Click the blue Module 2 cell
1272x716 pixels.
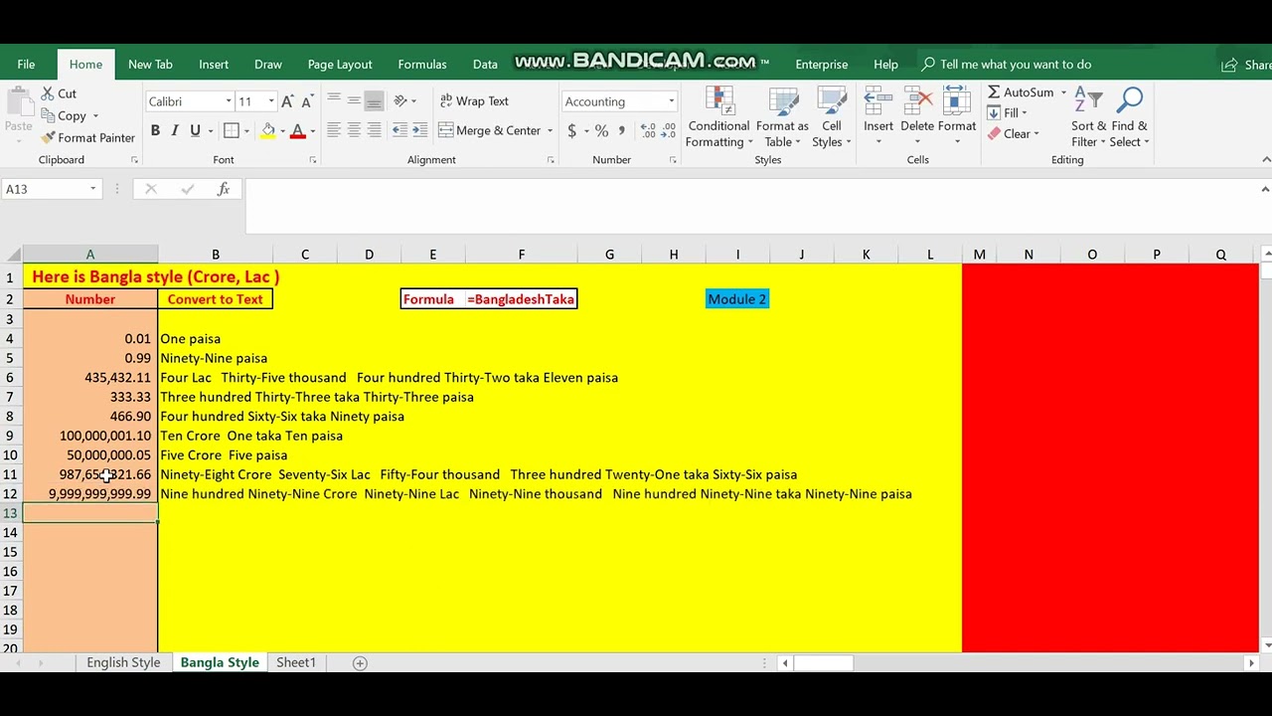tap(737, 299)
